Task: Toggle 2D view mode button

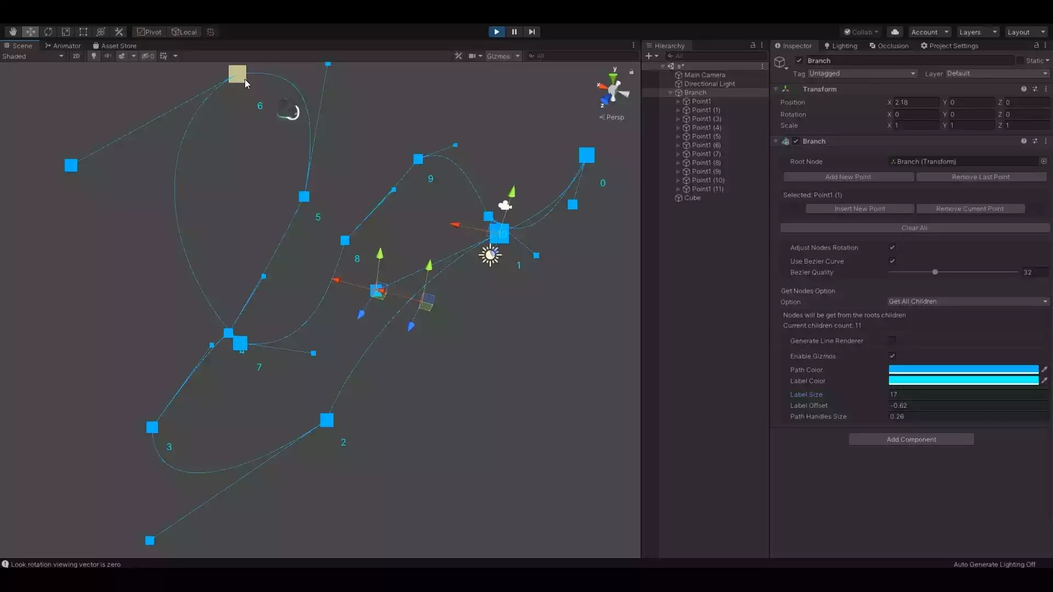Action: tap(76, 56)
